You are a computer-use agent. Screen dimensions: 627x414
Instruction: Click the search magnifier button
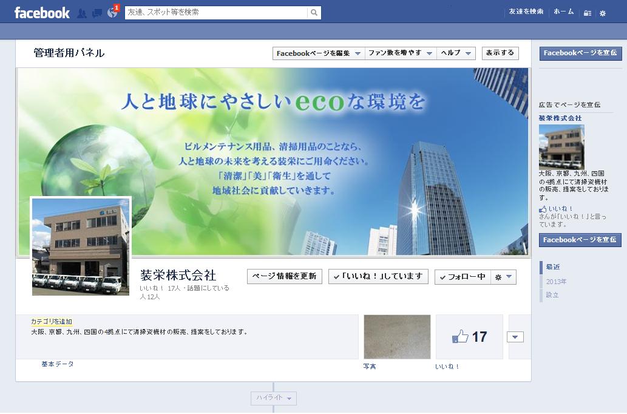(314, 12)
